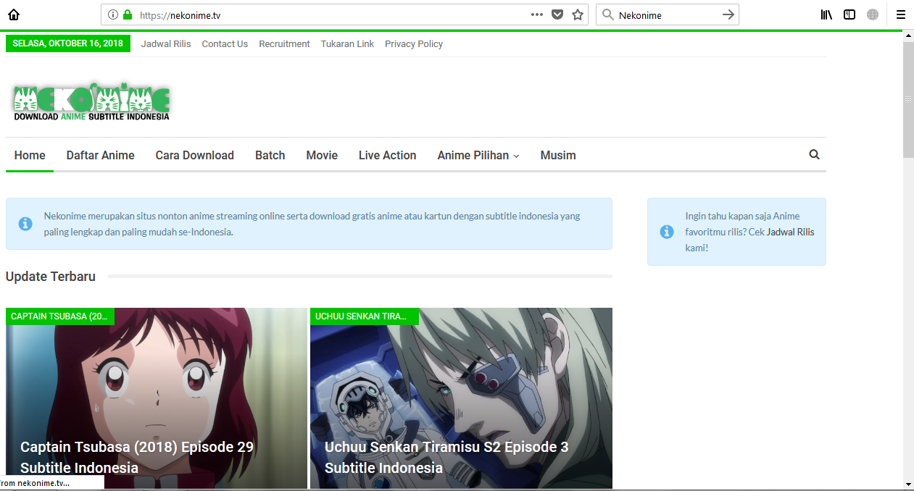Open Firefox hamburger menu
The height and width of the screenshot is (491, 914).
tap(901, 14)
